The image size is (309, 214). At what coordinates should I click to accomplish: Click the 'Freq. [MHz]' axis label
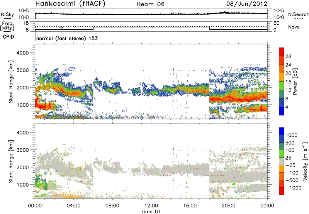[7, 26]
